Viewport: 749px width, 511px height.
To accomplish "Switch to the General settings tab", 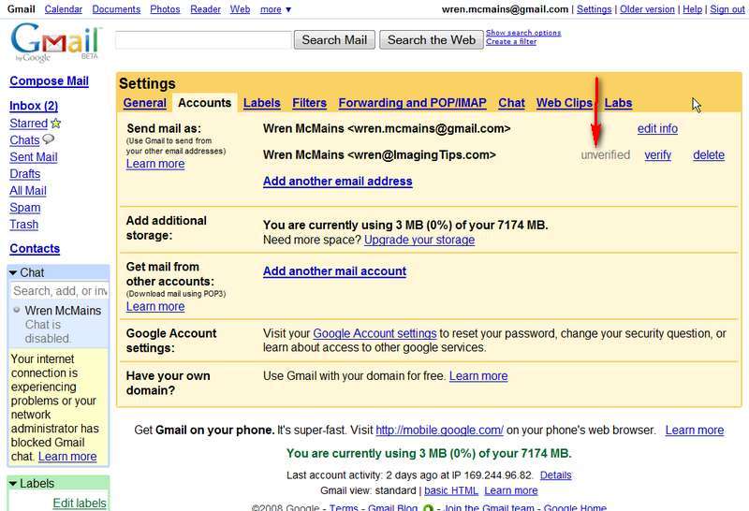I will 145,103.
